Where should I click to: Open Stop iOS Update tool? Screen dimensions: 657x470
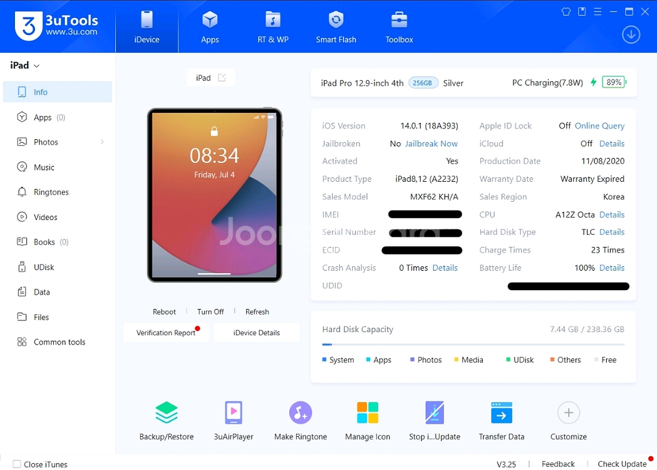pos(435,421)
